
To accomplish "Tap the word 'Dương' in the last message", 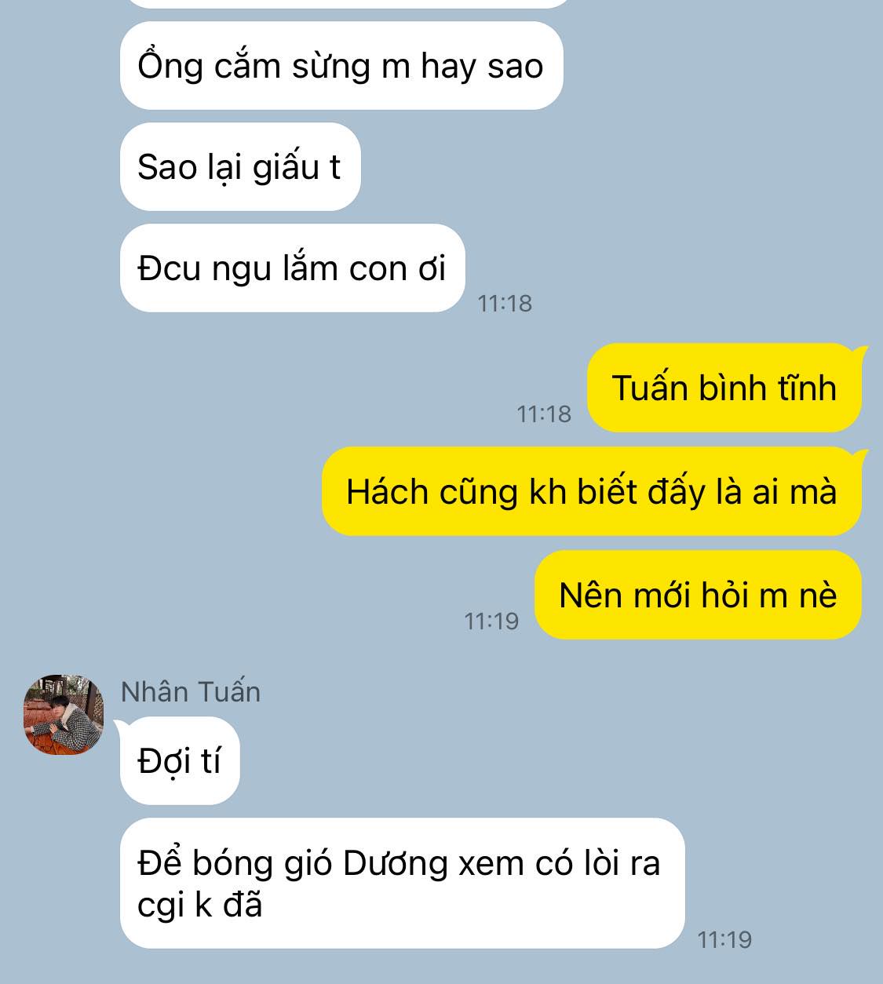I will [x=395, y=863].
